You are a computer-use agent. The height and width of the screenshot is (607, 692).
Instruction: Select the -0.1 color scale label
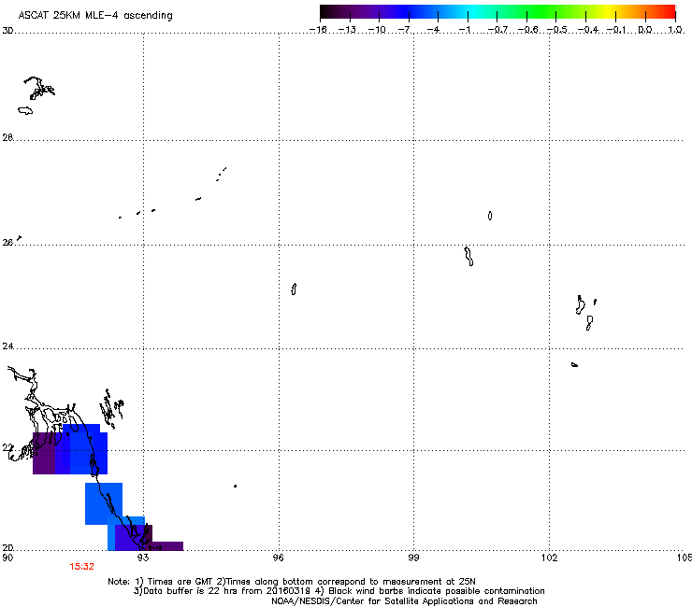(616, 30)
